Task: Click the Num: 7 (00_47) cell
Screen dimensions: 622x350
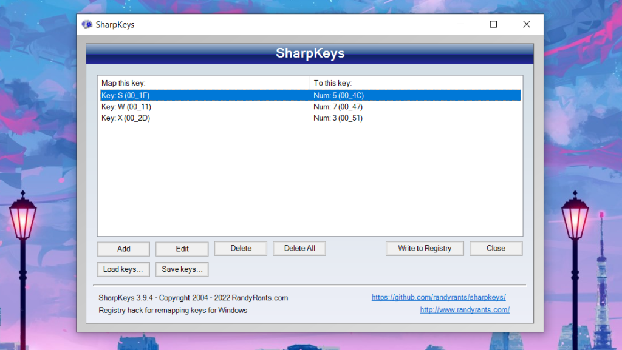Action: point(338,107)
